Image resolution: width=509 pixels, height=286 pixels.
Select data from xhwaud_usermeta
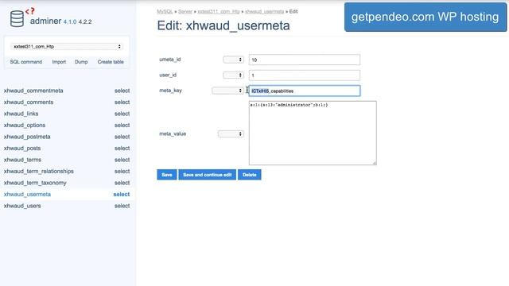(122, 194)
